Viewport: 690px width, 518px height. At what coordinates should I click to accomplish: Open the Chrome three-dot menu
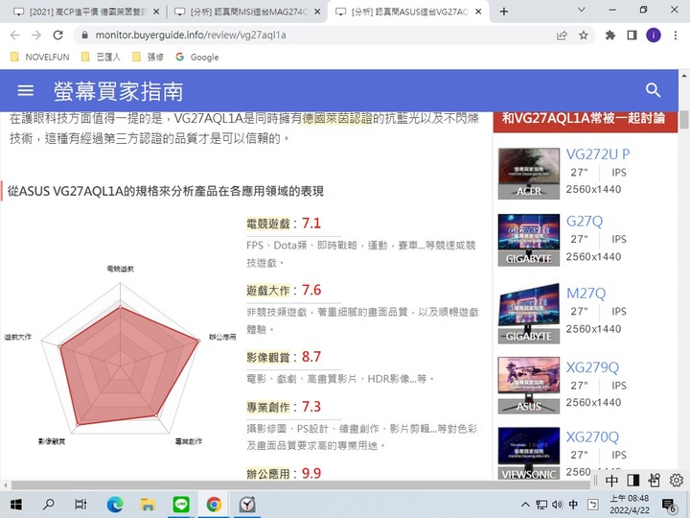676,35
